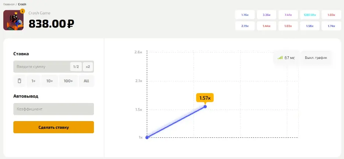The image size is (344, 159).
Task: Click the orange info badge icon
Action: [22, 11]
